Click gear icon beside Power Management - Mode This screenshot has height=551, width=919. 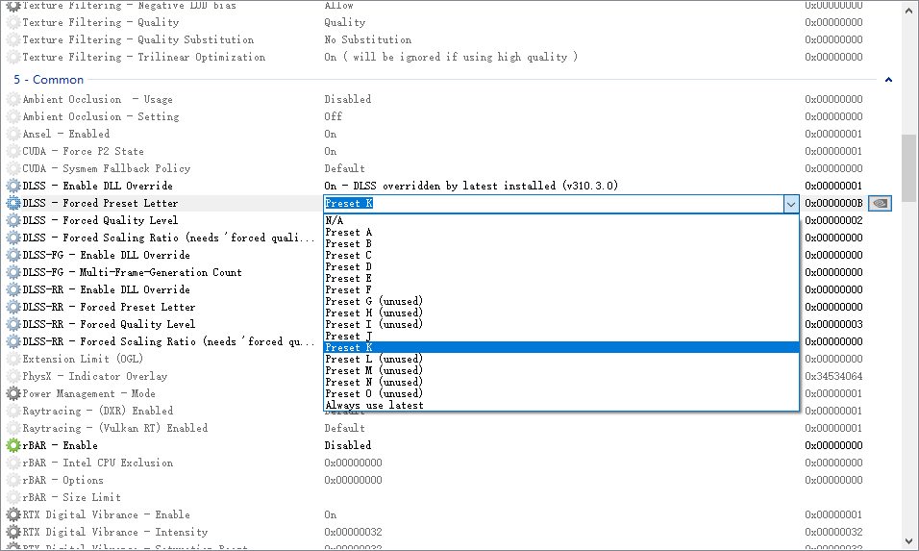pos(13,393)
